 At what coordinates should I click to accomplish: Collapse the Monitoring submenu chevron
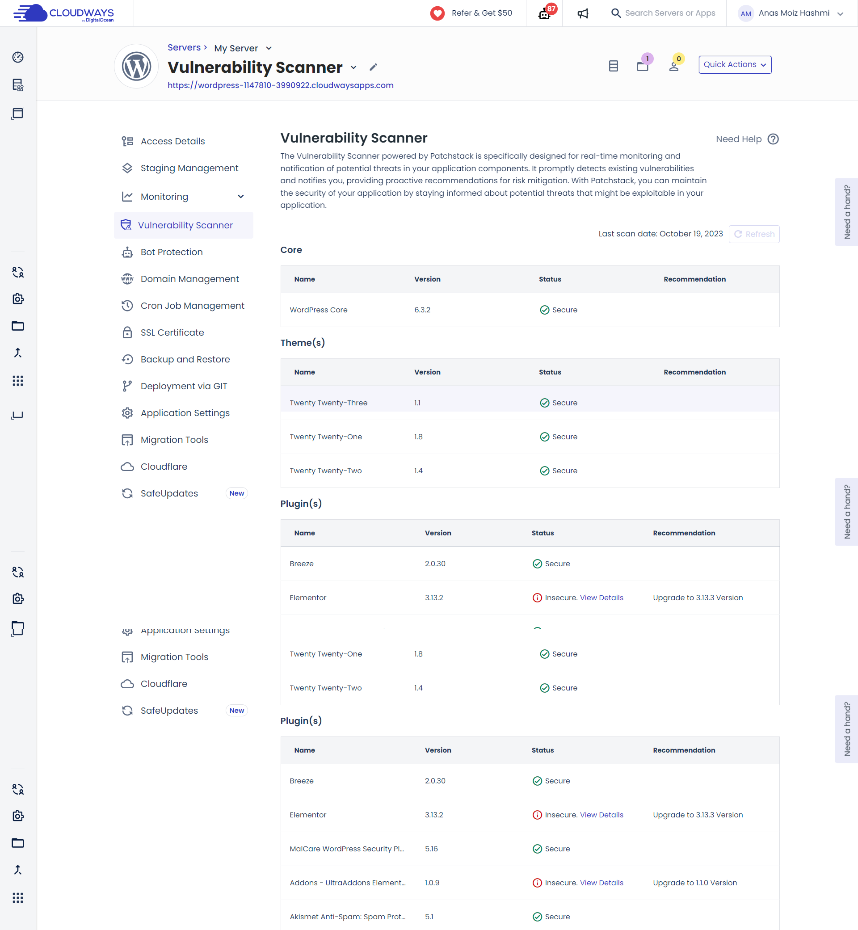click(241, 196)
